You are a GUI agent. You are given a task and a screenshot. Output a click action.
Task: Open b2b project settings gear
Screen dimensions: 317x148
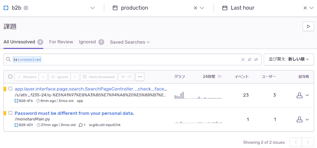pos(26,8)
